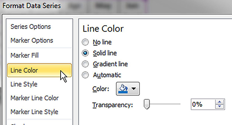Viewport: 232px width, 125px height.
Task: Open Line Style settings
Action: (x=24, y=84)
